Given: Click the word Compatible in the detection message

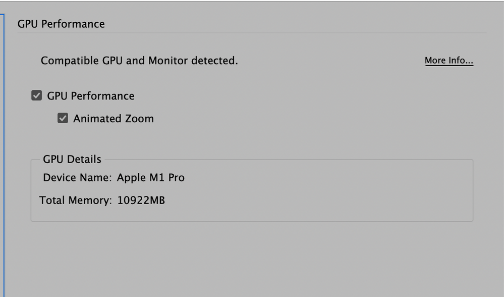Looking at the screenshot, I should point(70,61).
